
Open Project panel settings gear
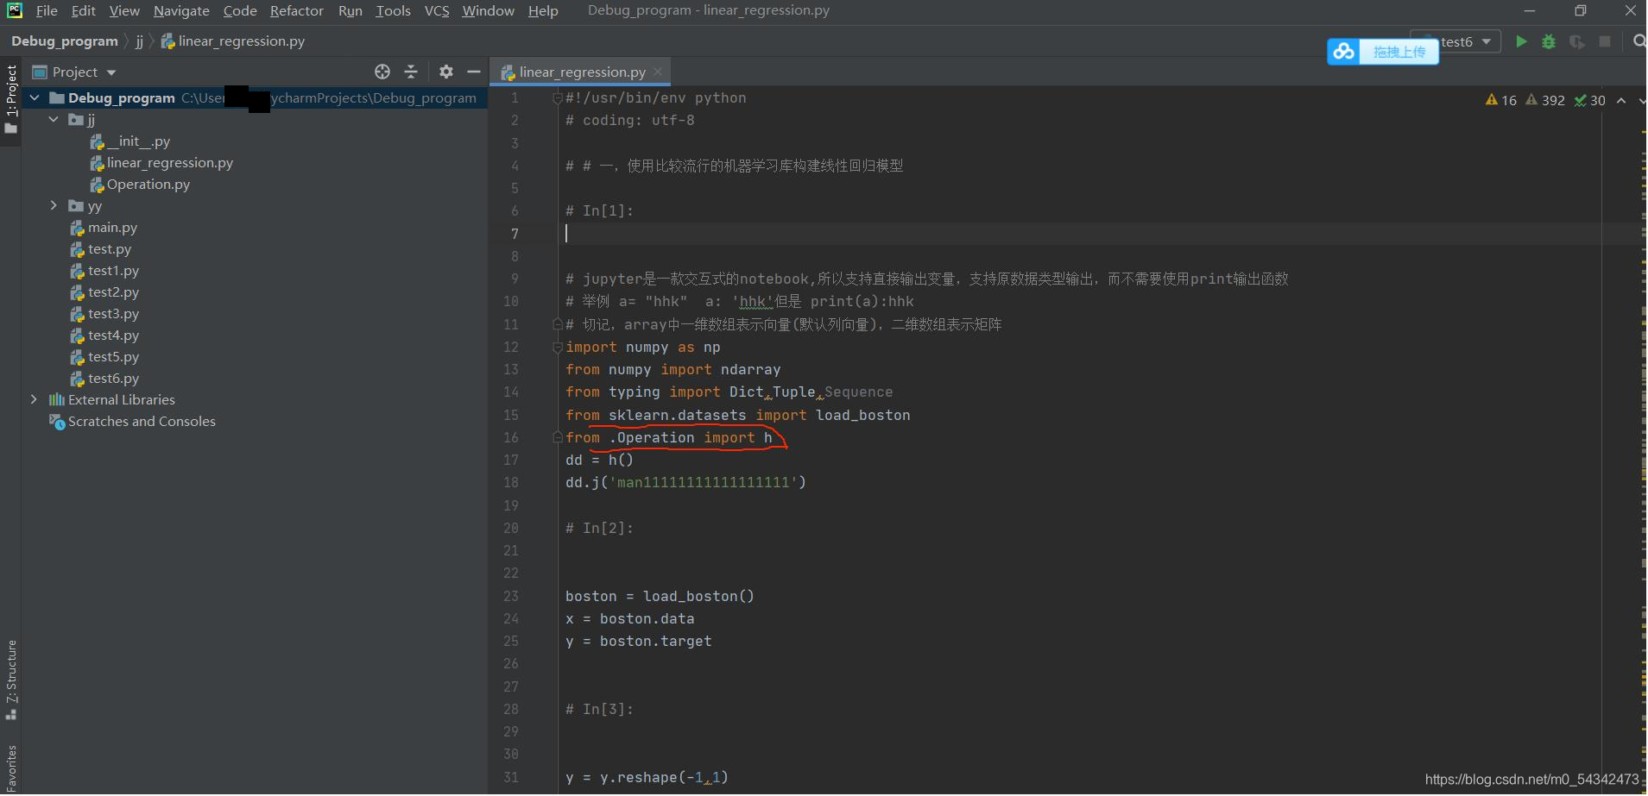[x=445, y=72]
